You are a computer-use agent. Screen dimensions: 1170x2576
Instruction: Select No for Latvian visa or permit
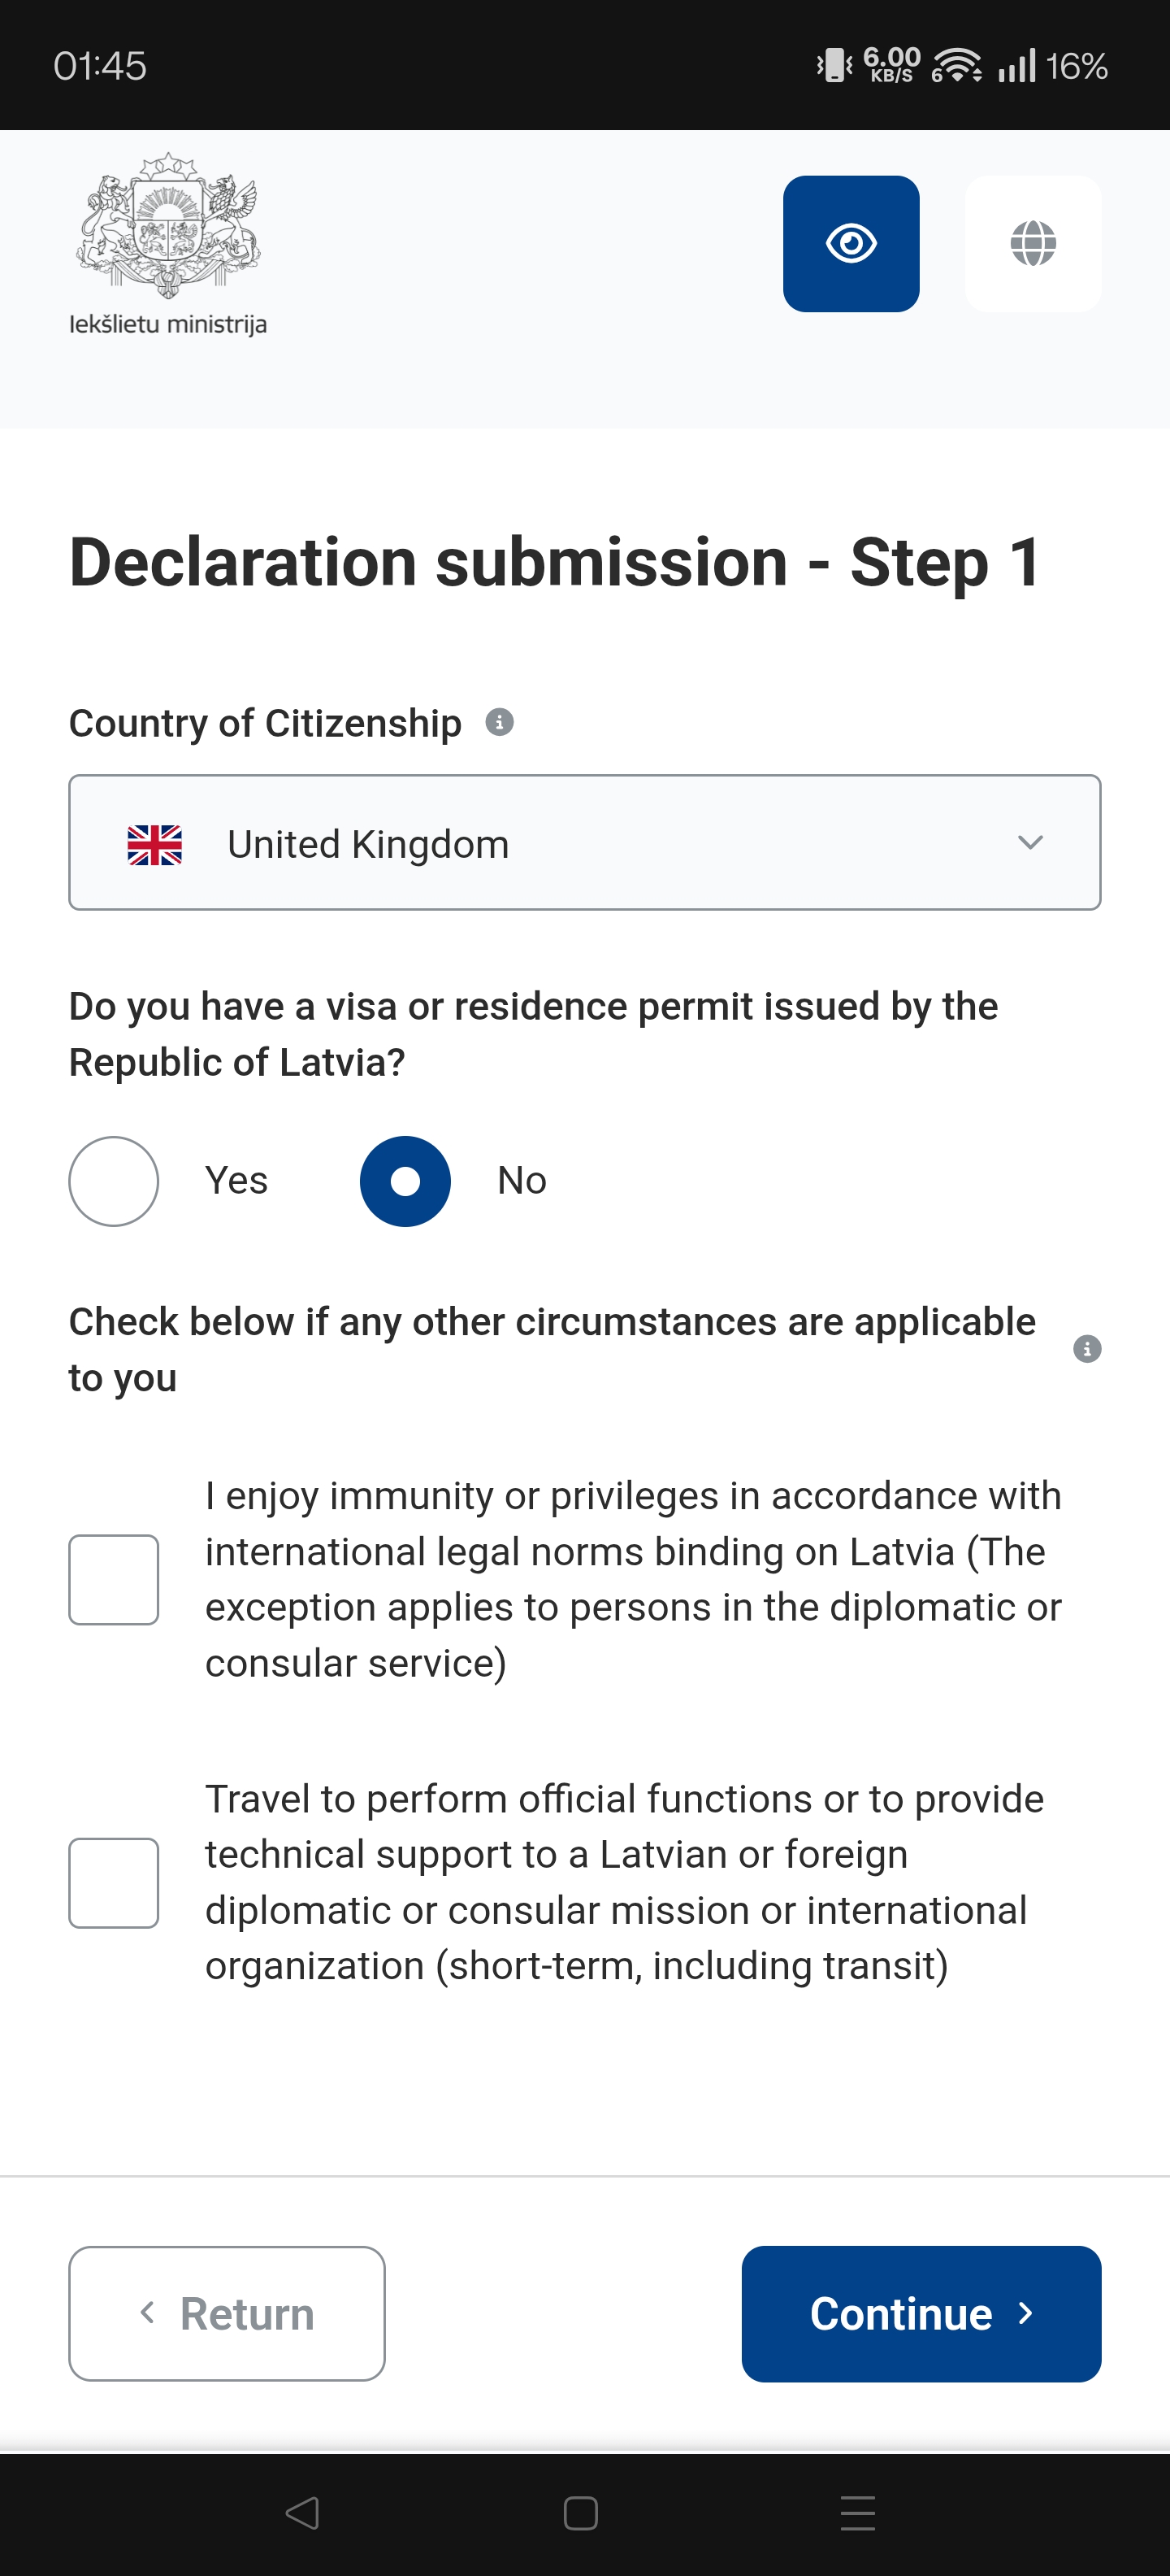point(405,1181)
